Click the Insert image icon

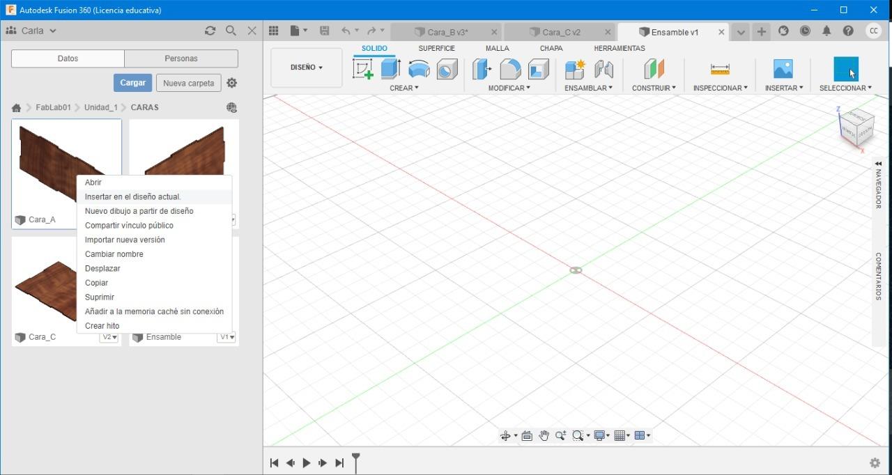pos(783,69)
